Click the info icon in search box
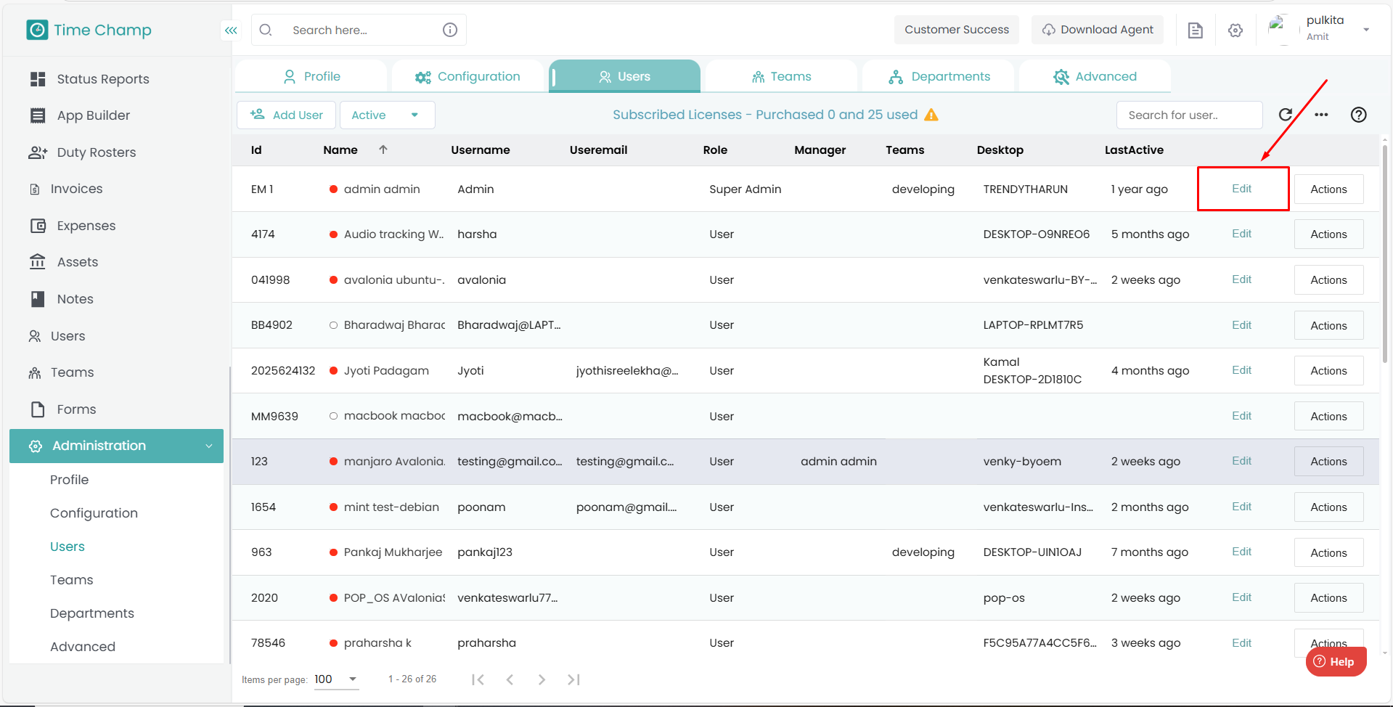Image resolution: width=1393 pixels, height=707 pixels. [x=450, y=30]
